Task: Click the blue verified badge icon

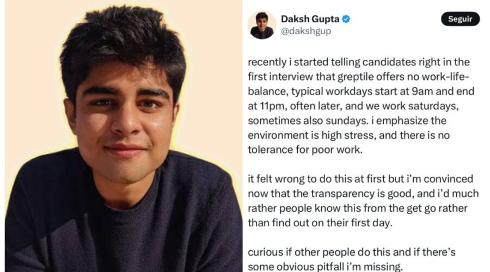Action: click(346, 19)
